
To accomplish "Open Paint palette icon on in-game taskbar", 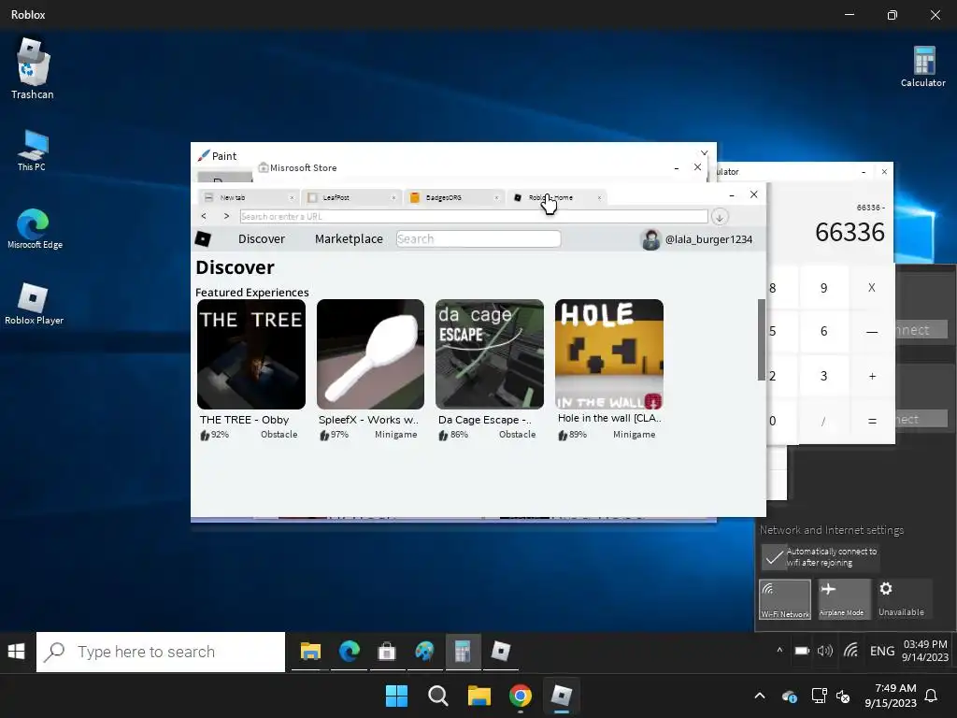I will 424,652.
